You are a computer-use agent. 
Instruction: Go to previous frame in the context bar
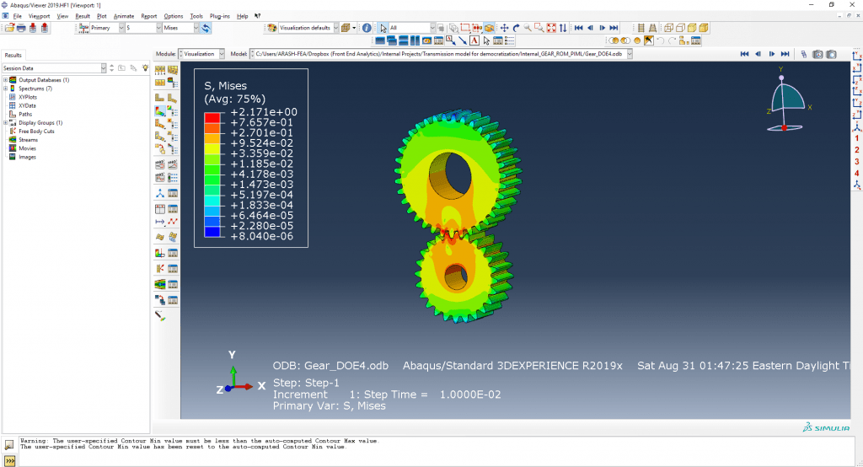pyautogui.click(x=758, y=54)
